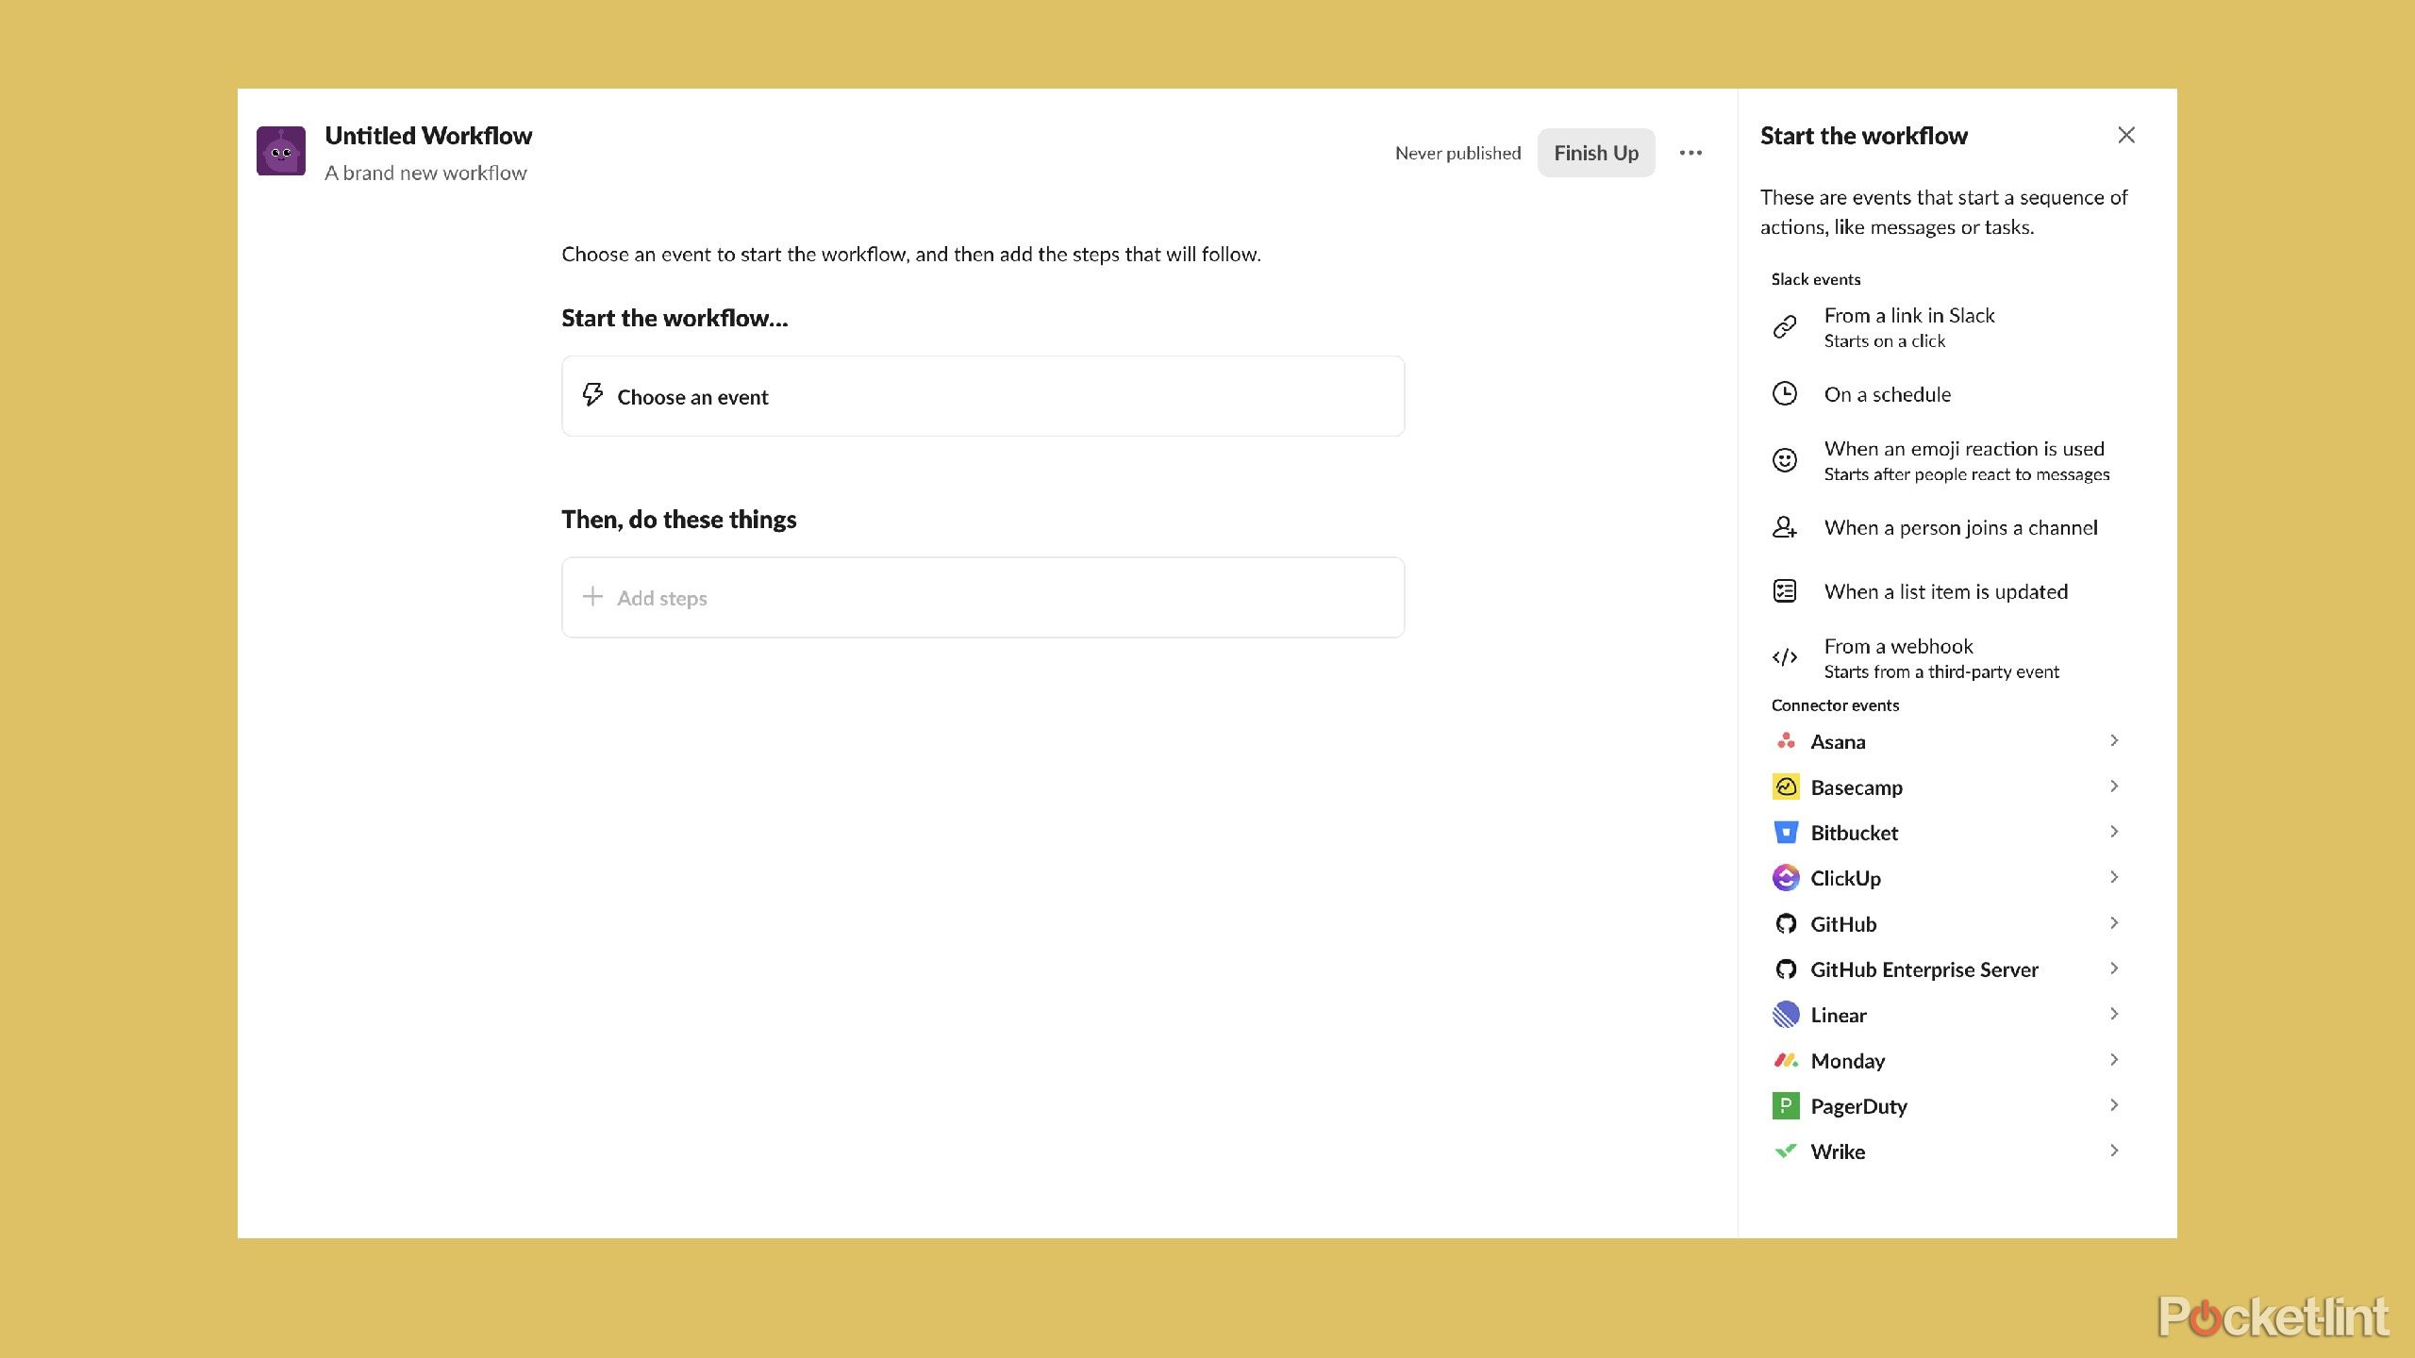This screenshot has width=2415, height=1358.
Task: Click the Never published status text
Action: tap(1458, 153)
